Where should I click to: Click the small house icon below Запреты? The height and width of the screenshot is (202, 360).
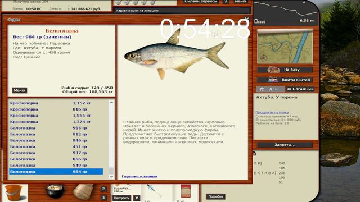coord(254,153)
